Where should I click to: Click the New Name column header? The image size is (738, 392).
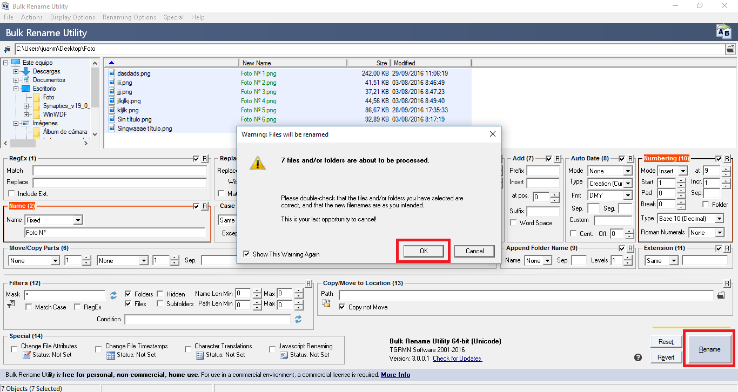tap(293, 63)
